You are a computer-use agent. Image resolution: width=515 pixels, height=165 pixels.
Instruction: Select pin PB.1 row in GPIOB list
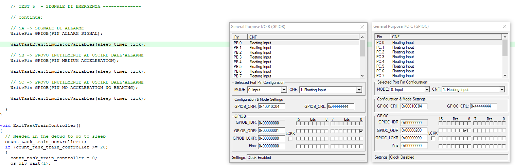coord(296,48)
